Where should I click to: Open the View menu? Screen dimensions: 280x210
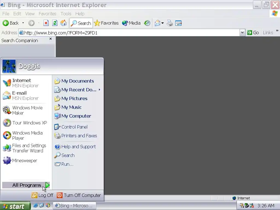pyautogui.click(x=30, y=14)
